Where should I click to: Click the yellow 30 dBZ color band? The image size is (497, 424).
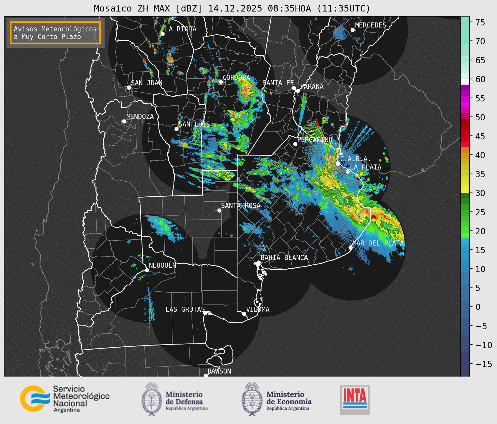pos(465,190)
